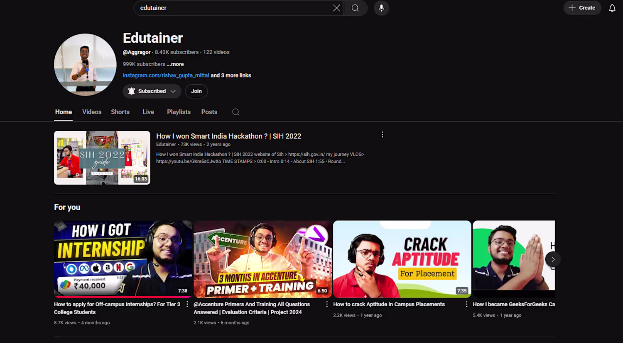Open menu for crack Aptitude video
Viewport: 623px width, 343px height.
pyautogui.click(x=466, y=304)
